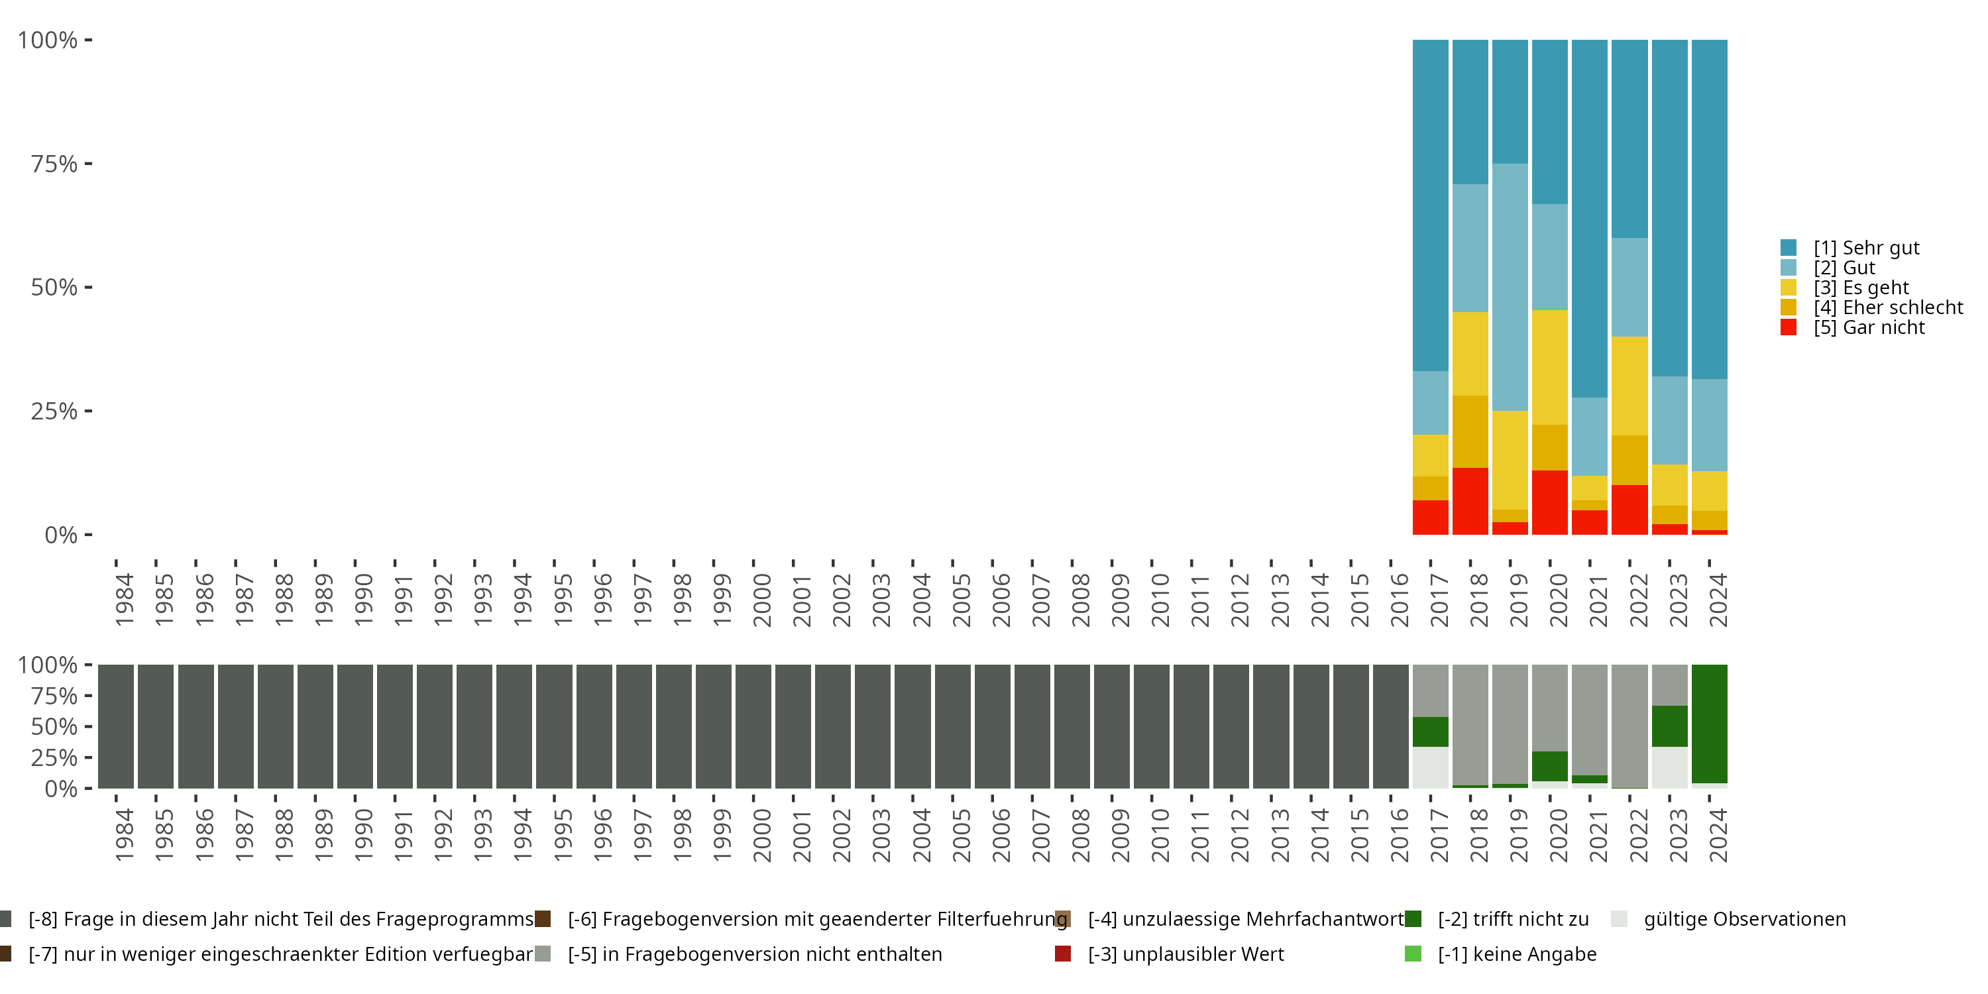This screenshot has width=1988, height=994.
Task: Click the dark gray 1984 bar in lower chart
Action: tap(116, 726)
